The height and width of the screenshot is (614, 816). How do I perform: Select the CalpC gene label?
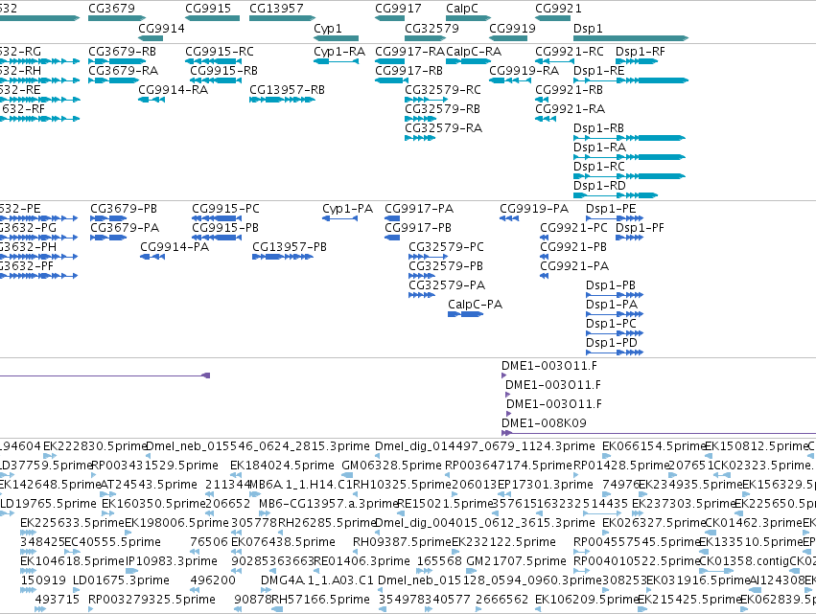pyautogui.click(x=462, y=9)
